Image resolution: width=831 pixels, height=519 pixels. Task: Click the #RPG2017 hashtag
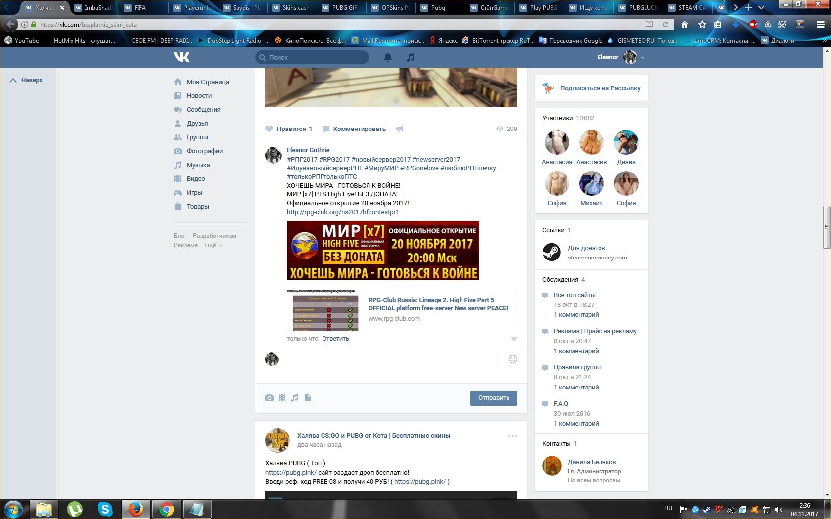click(x=334, y=160)
